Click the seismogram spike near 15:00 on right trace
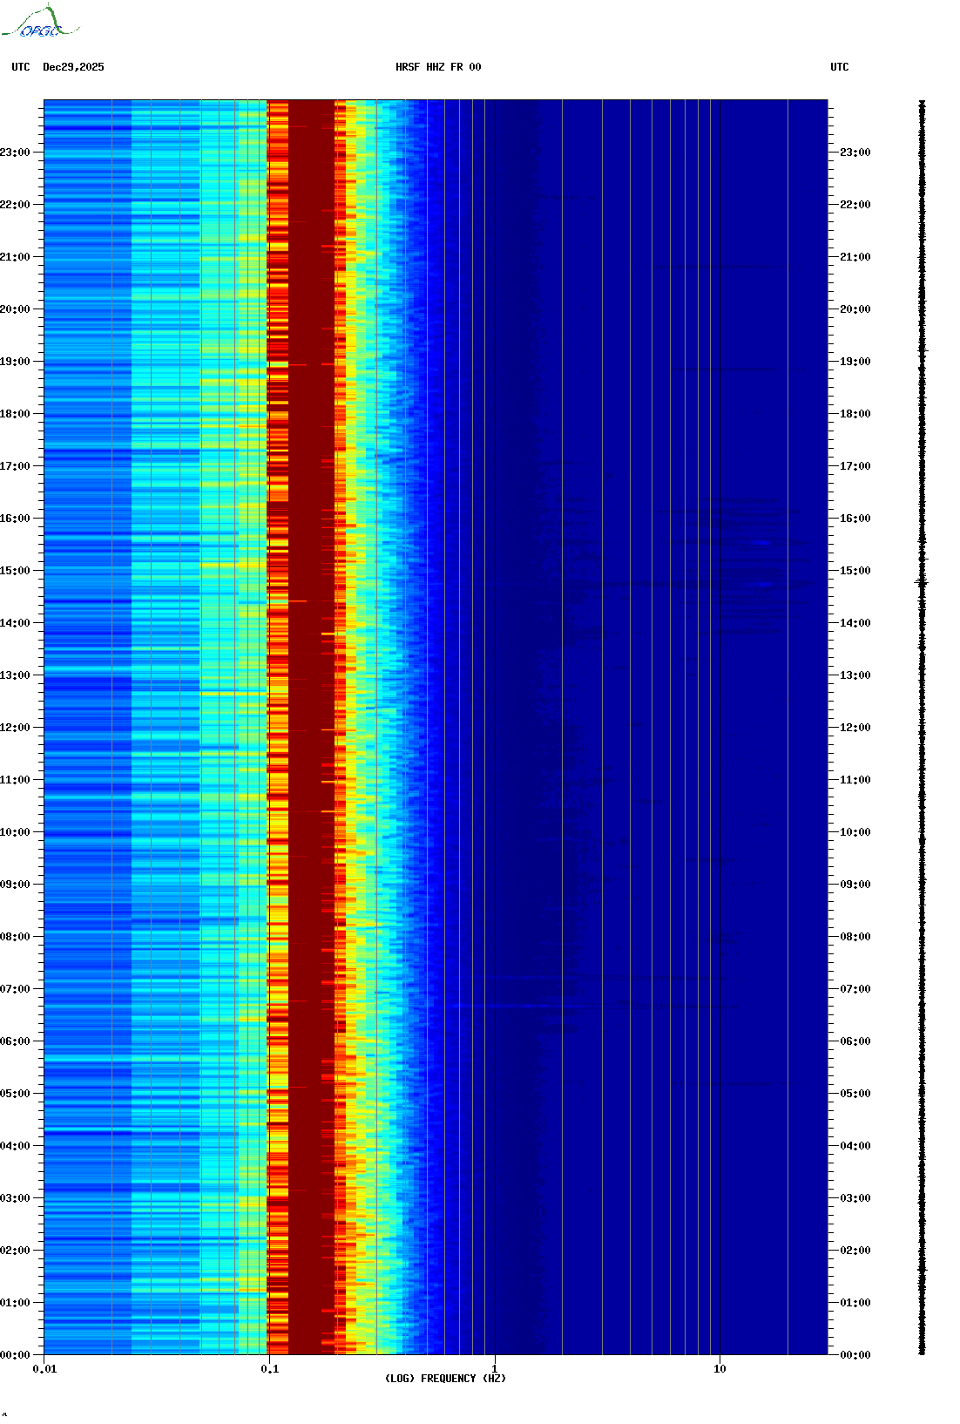The width and height of the screenshot is (960, 1424). pyautogui.click(x=922, y=581)
